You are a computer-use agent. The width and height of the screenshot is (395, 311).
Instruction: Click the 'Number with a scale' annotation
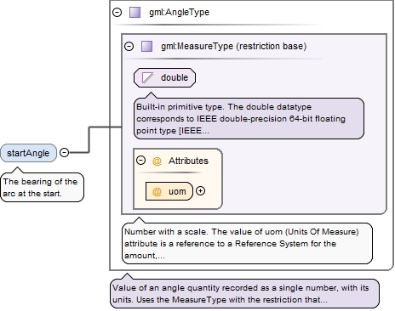[247, 244]
